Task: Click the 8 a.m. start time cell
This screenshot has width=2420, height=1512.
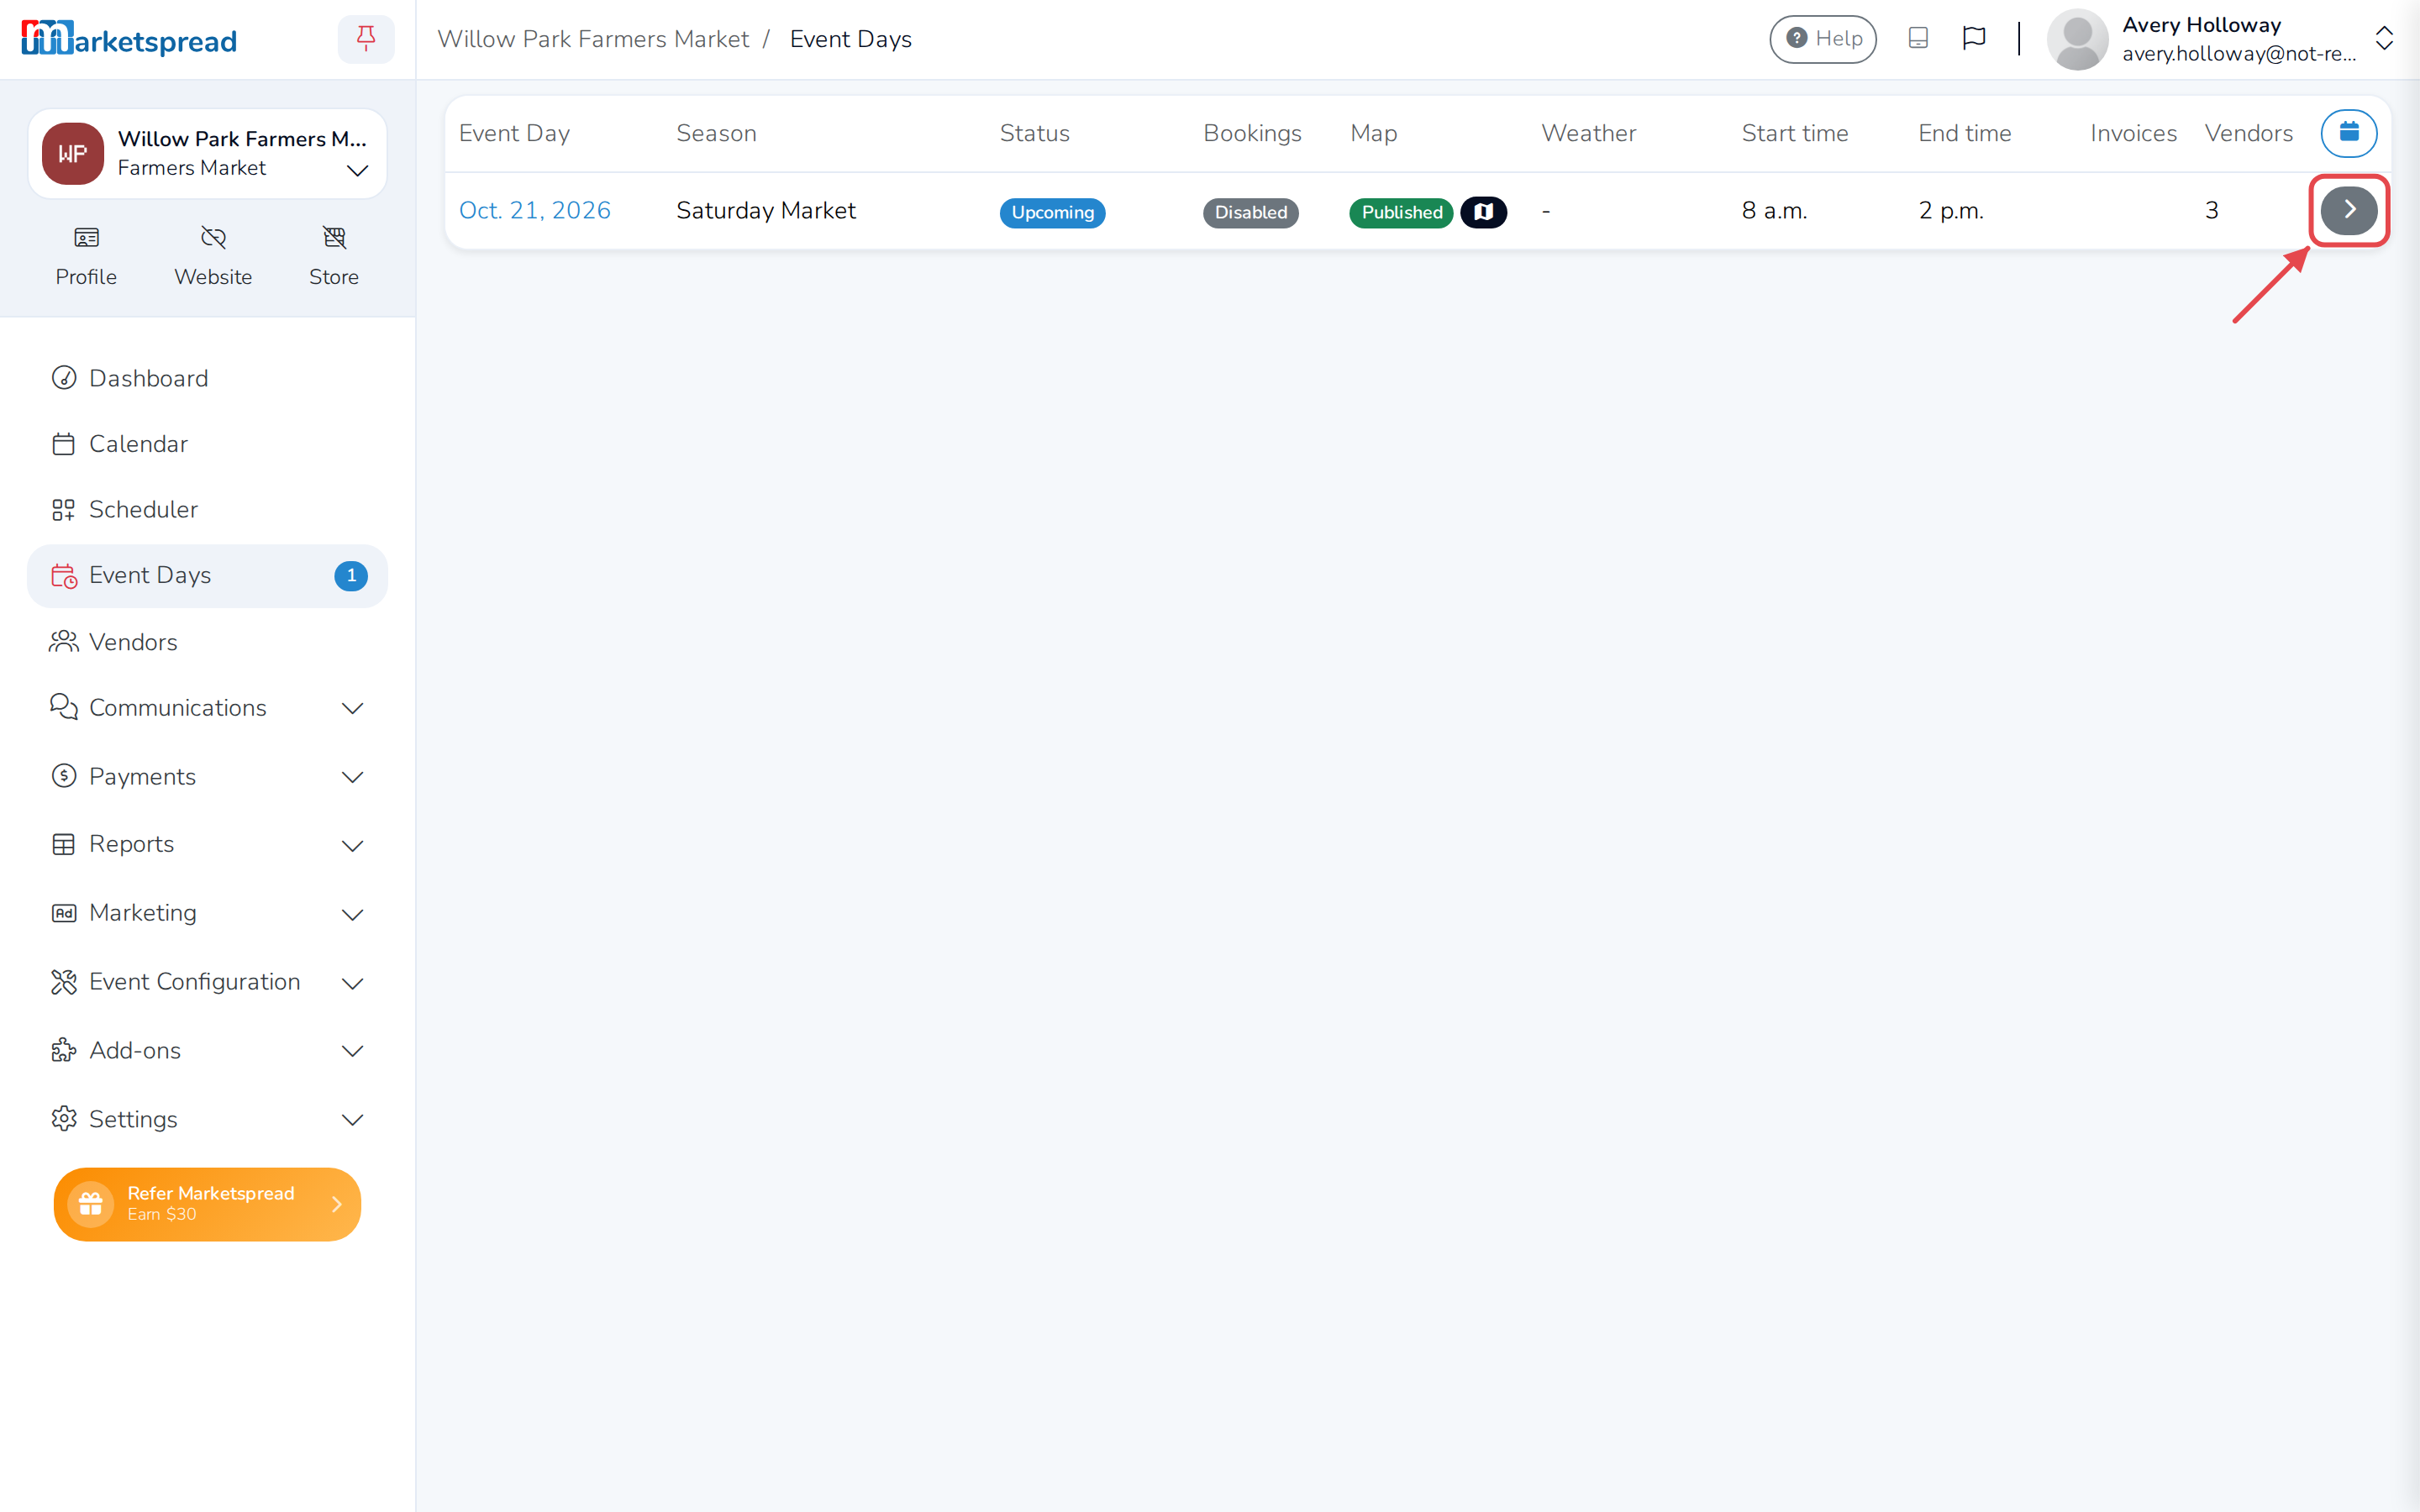Action: click(1775, 211)
